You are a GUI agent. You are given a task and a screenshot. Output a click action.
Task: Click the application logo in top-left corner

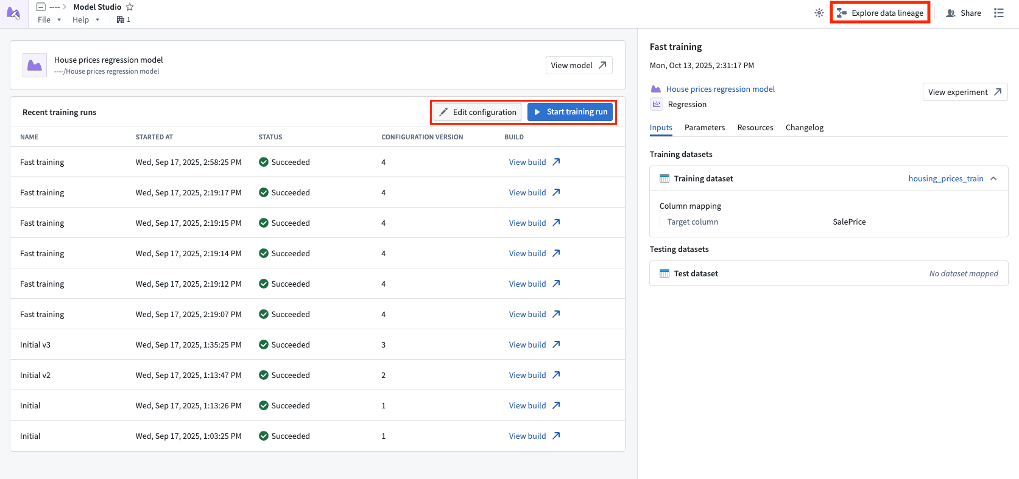click(13, 13)
